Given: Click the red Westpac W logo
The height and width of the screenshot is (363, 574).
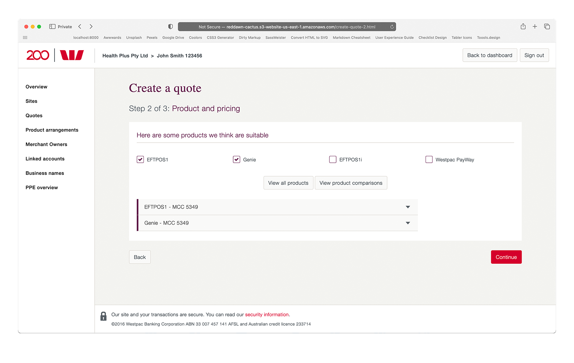Looking at the screenshot, I should (x=72, y=55).
